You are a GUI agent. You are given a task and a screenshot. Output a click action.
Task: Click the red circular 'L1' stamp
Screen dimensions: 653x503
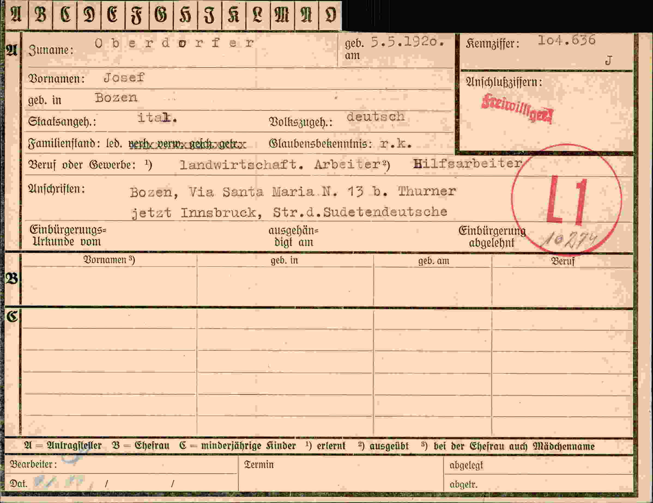(566, 200)
